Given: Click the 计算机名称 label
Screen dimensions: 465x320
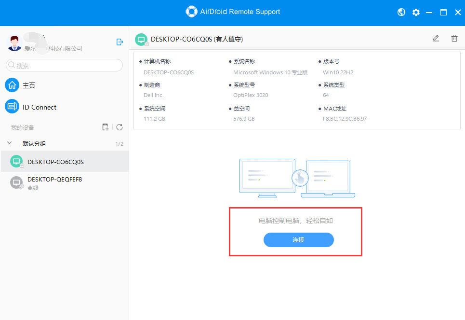Looking at the screenshot, I should pos(157,61).
